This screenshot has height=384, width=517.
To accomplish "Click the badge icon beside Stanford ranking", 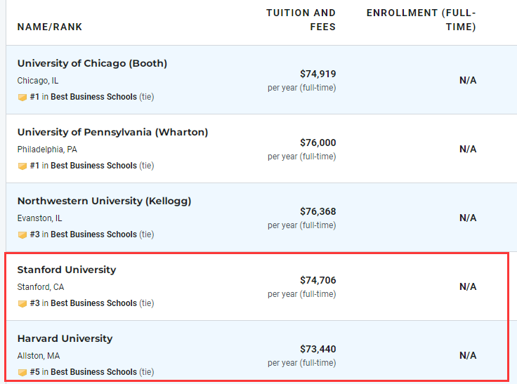I will (x=22, y=303).
